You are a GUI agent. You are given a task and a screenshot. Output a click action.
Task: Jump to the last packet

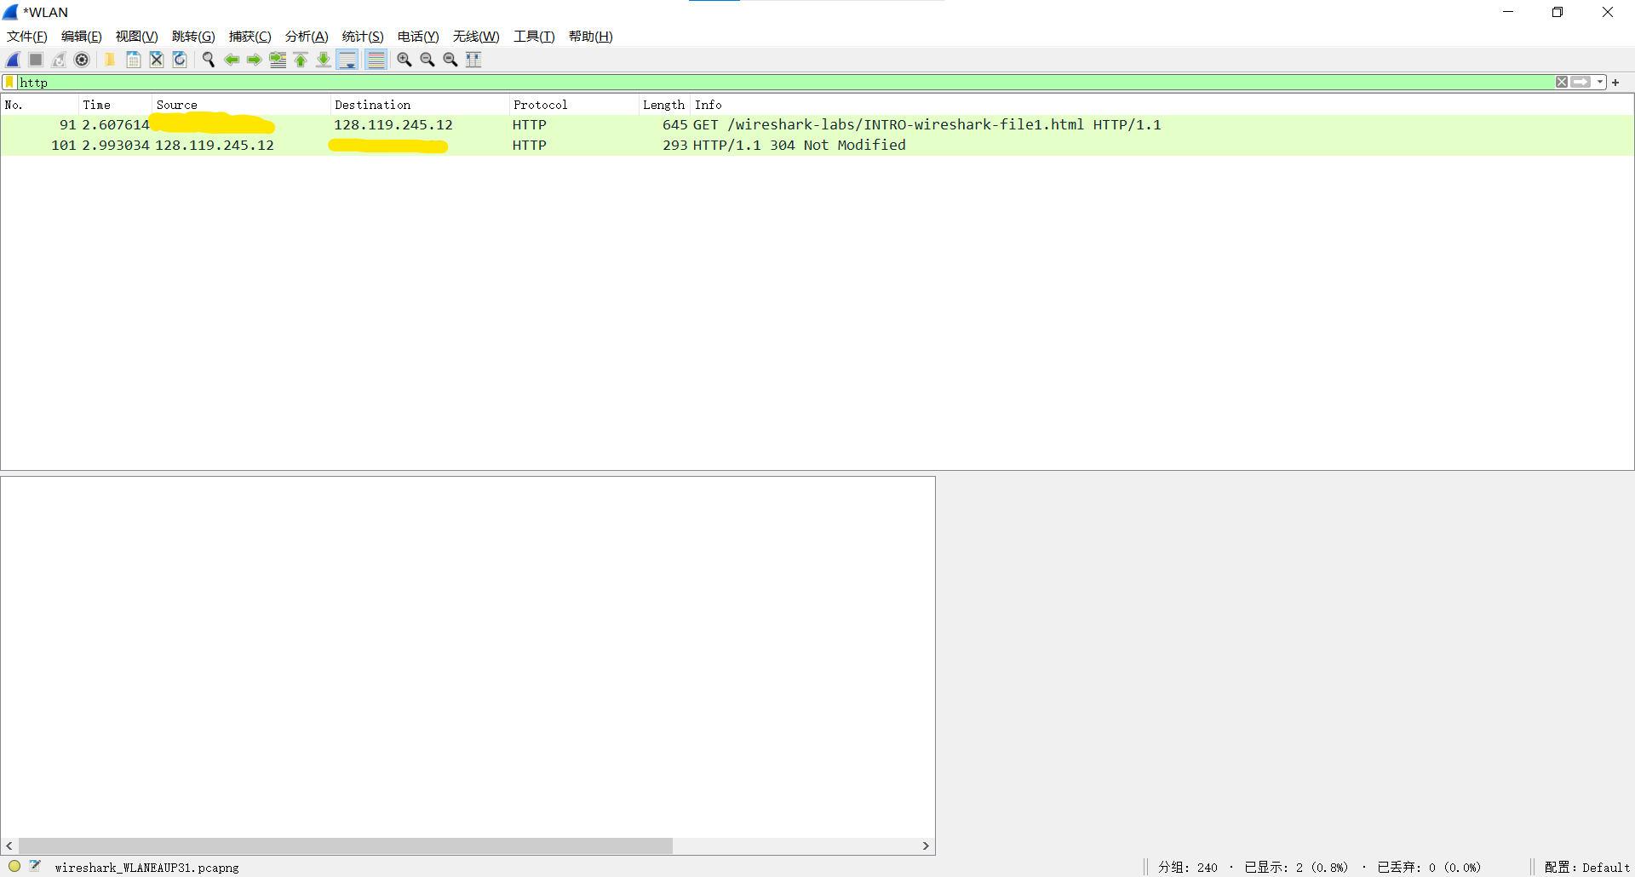point(324,60)
